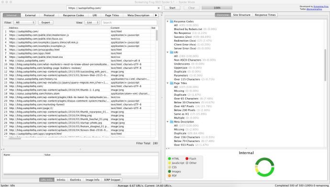Viewport: 330px width, 187px height.
Task: Click the Flash red legend dot
Action: pos(187,159)
